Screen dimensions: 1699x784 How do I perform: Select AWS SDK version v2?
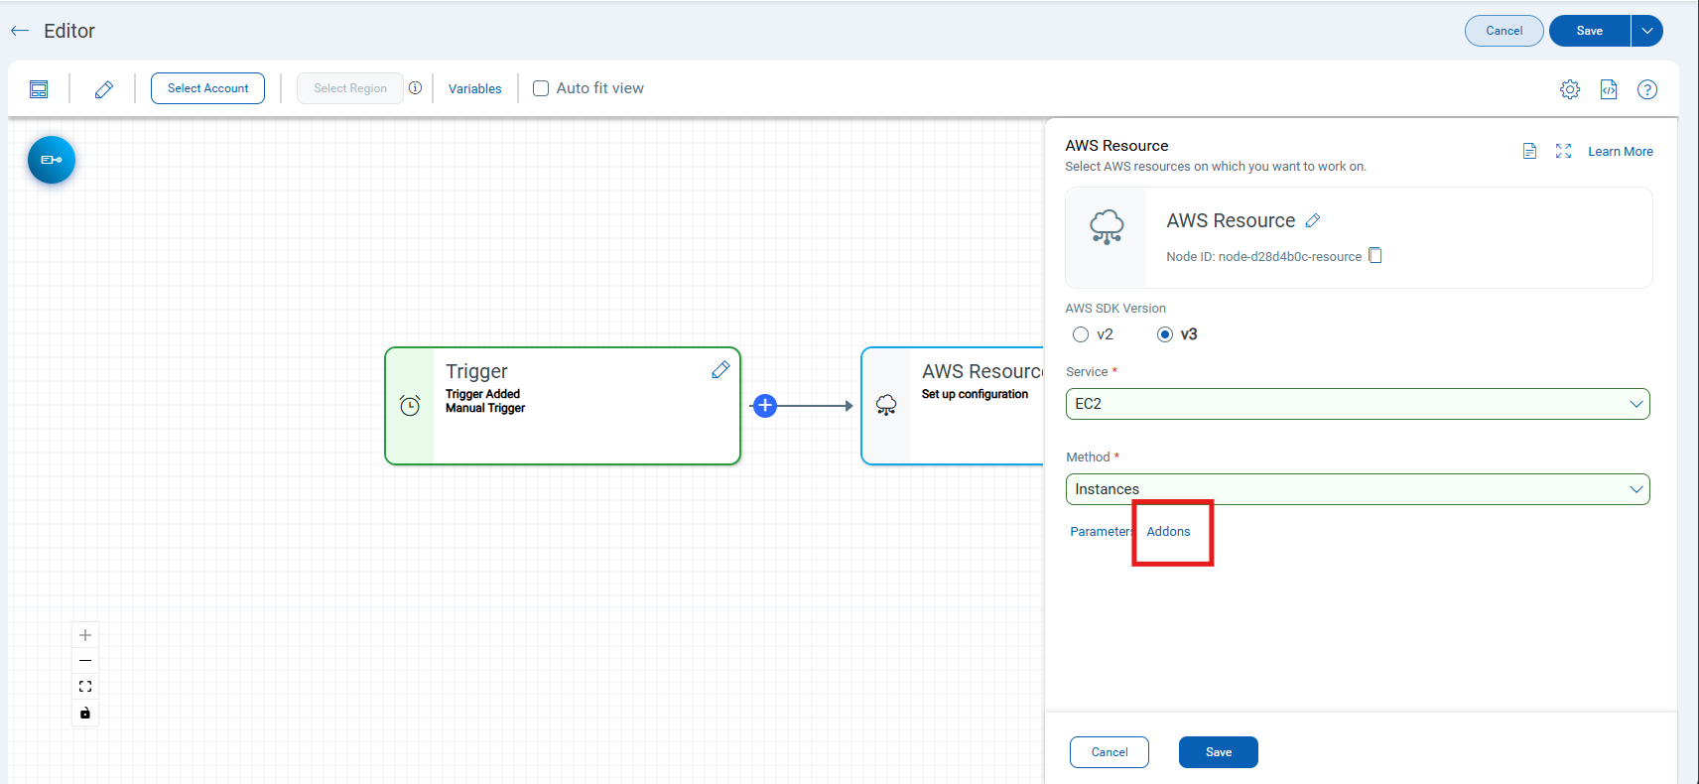1081,334
